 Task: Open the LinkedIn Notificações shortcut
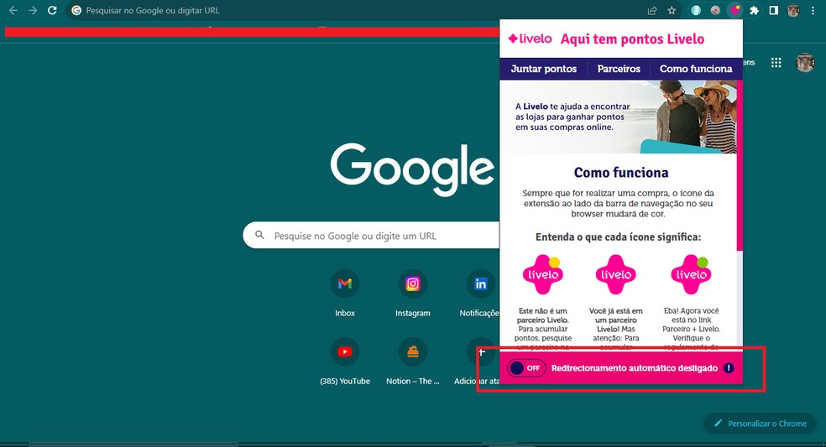480,293
